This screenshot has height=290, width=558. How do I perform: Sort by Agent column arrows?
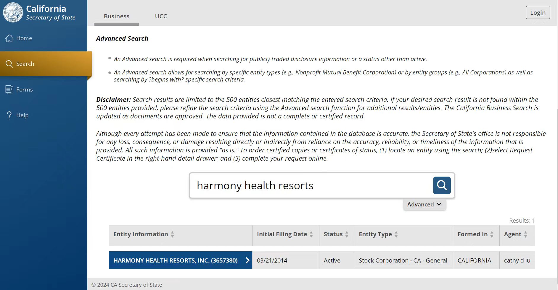coord(525,234)
